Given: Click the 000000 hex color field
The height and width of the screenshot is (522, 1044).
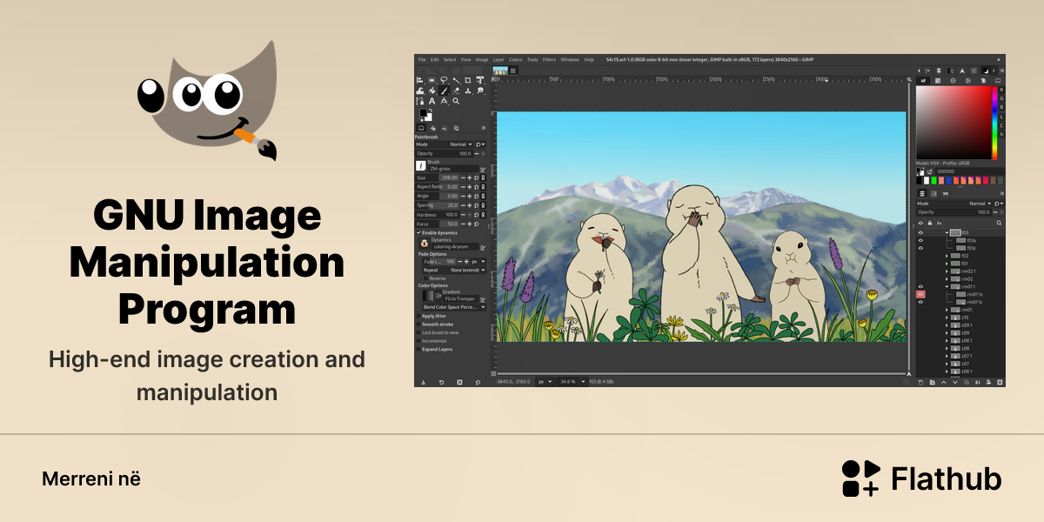Looking at the screenshot, I should coord(969,171).
